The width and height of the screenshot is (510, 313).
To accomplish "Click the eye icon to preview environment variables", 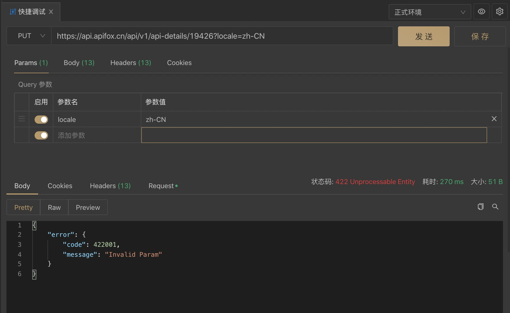I will 481,12.
